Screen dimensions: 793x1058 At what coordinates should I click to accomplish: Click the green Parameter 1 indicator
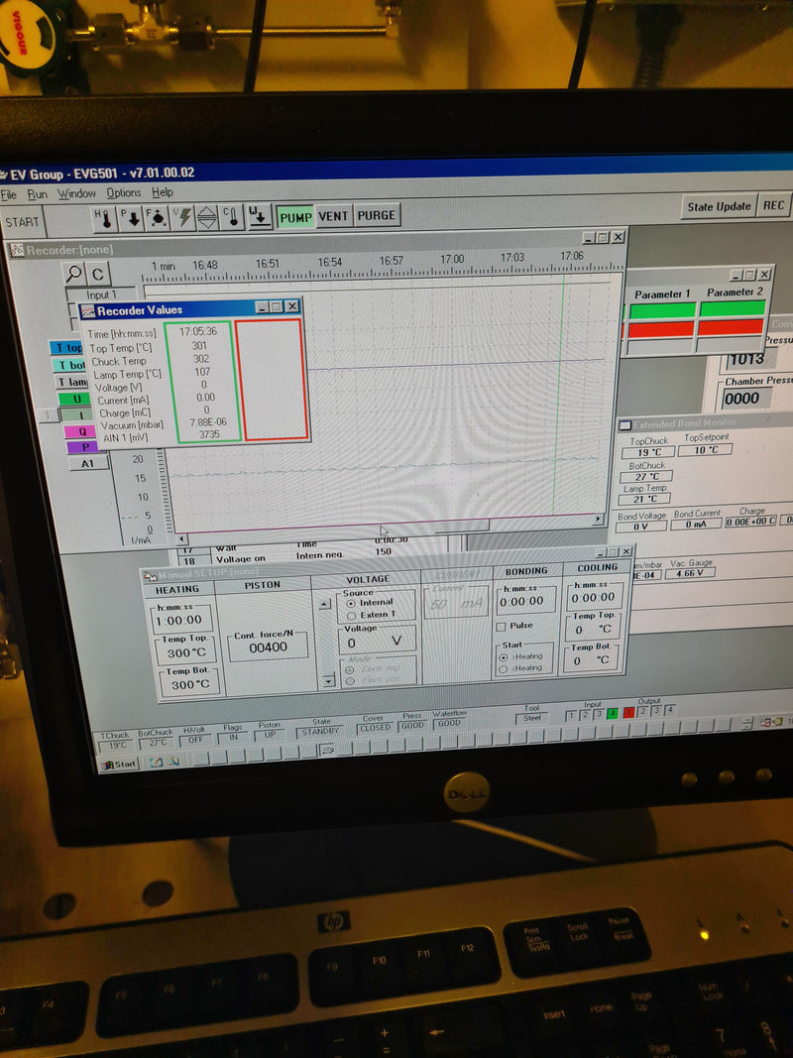coord(662,311)
